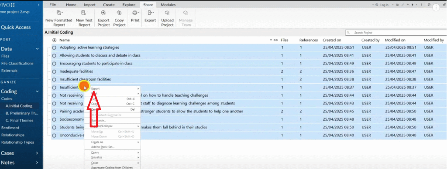The image size is (447, 169).
Task: Choose Aggregate Coding from Children entry
Action: pos(112,167)
